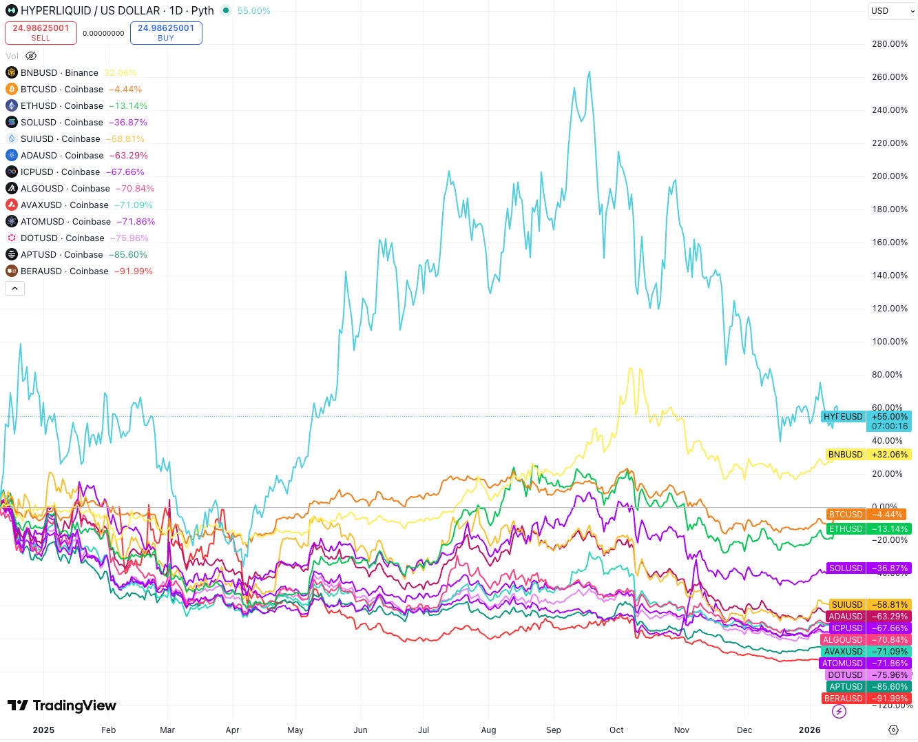Click the Aptos icon beside APTUSD
Viewport: 918px width, 742px height.
coord(12,254)
